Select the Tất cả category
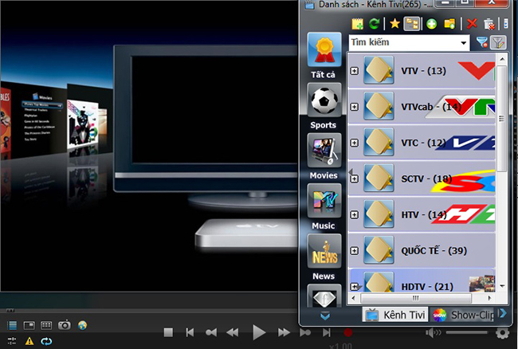The image size is (518, 349). tap(324, 56)
